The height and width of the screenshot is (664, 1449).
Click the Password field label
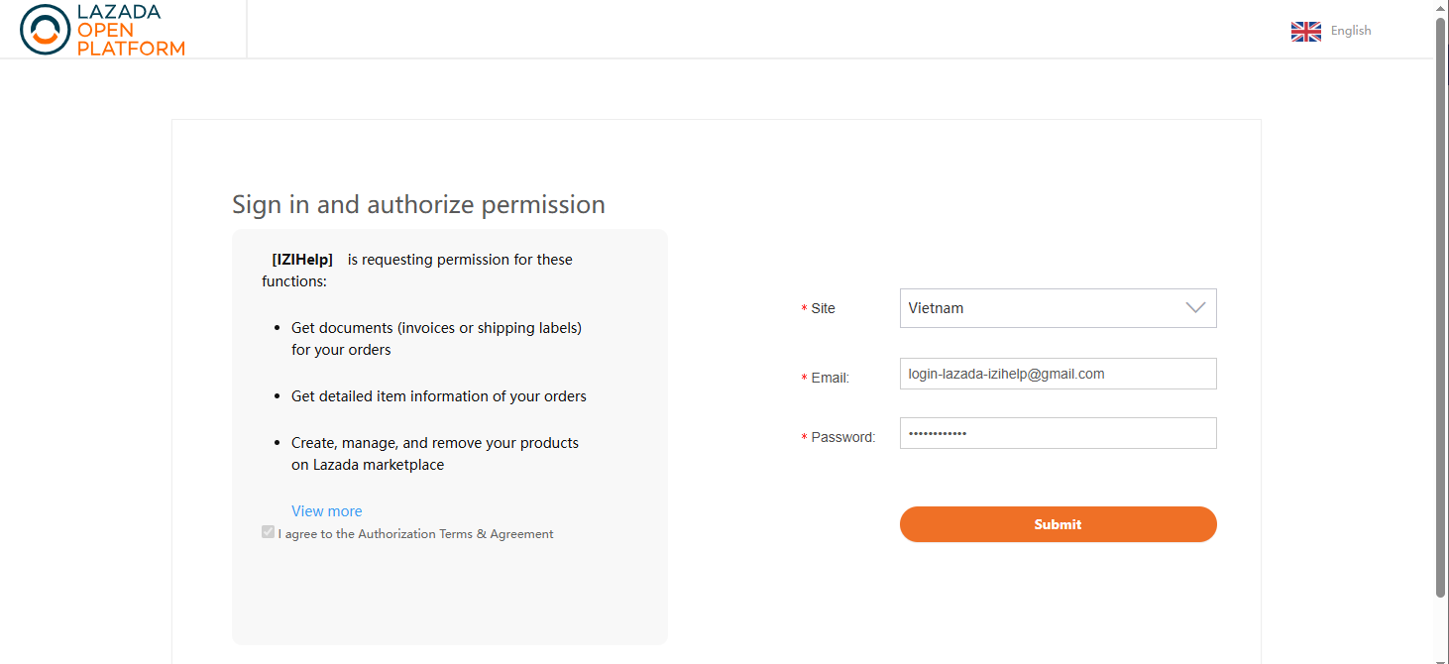click(842, 438)
